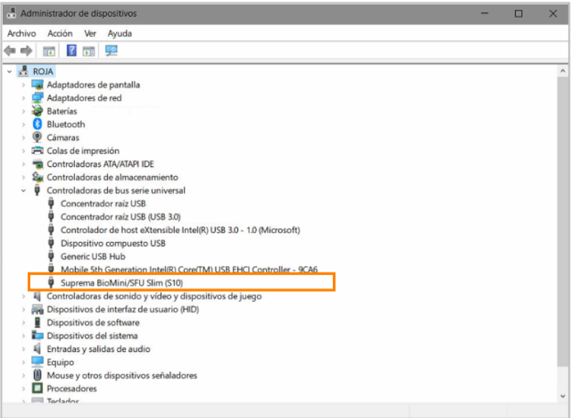Expand the Cámaras category

tap(23, 138)
